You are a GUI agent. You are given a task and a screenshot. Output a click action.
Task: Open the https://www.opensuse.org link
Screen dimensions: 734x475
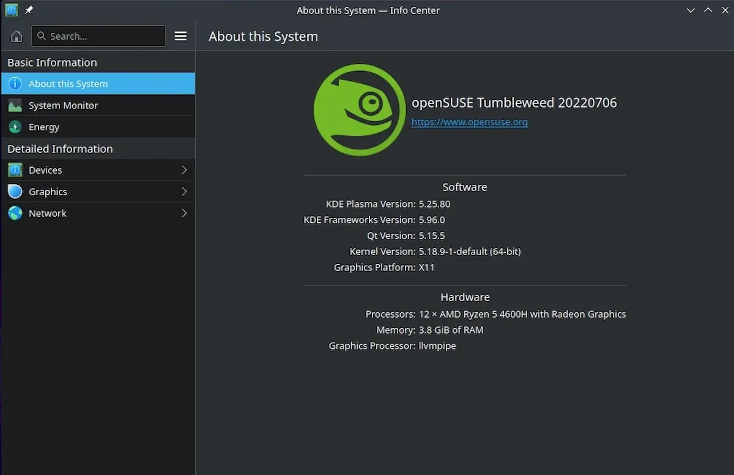coord(470,122)
